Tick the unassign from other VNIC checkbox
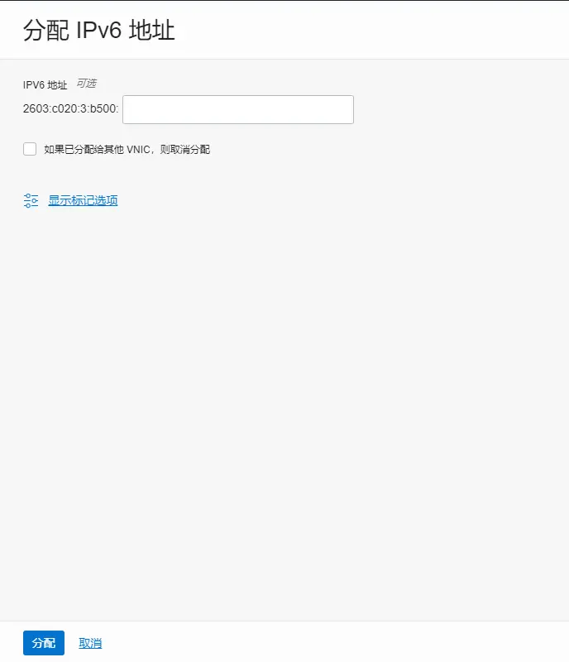This screenshot has width=569, height=662. coord(30,149)
